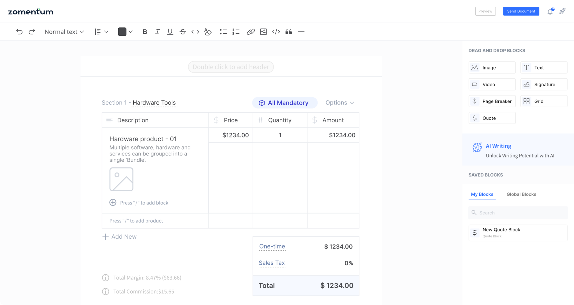Open the notifications bell

click(x=550, y=11)
